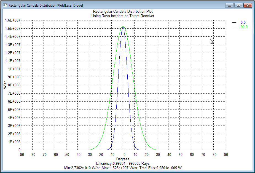Close the Rectangular Candela Distribution Plot window
Viewport: 255px width, 173px height.
click(x=248, y=6)
